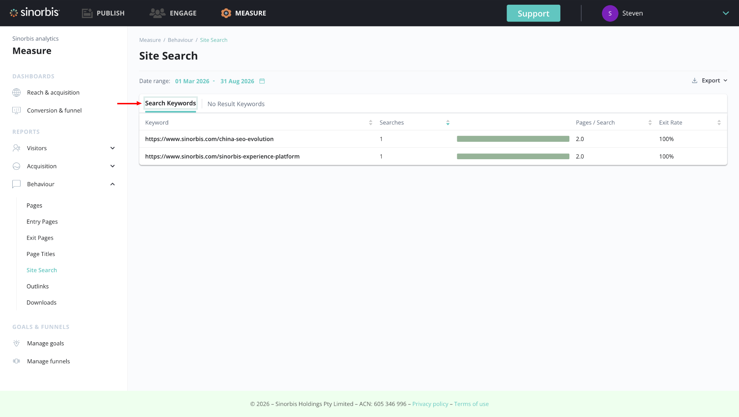Open Page Titles report
The height and width of the screenshot is (417, 739).
(41, 254)
